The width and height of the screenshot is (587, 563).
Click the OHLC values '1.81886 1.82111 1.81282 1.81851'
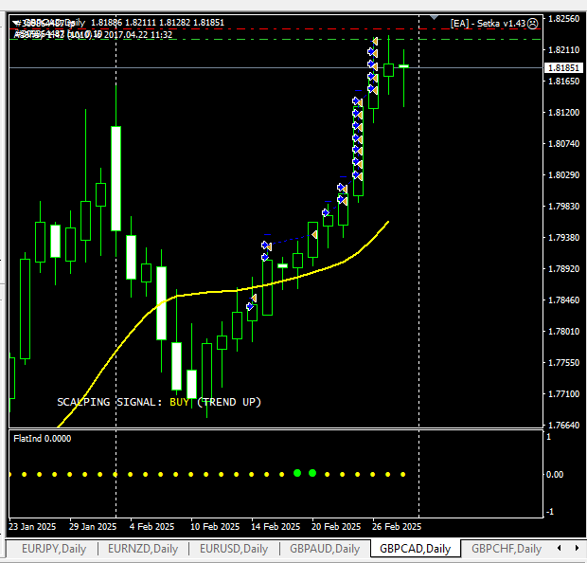click(157, 23)
